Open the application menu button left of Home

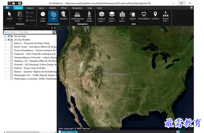8,8
